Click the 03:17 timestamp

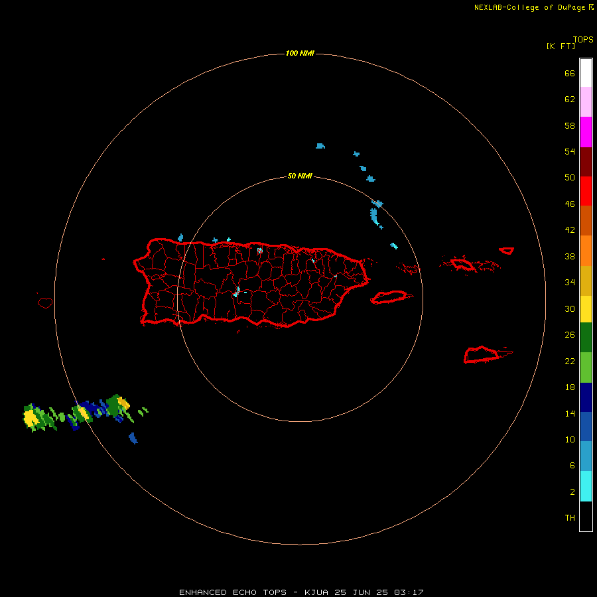[409, 592]
